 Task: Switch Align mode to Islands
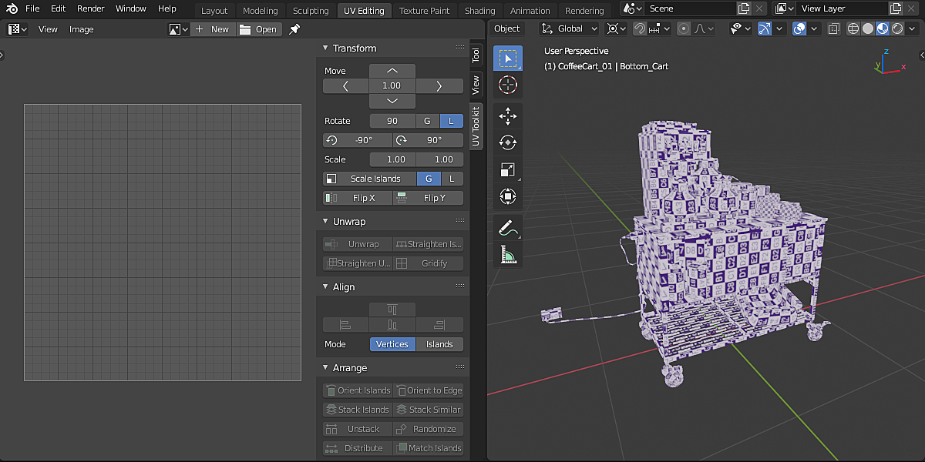pyautogui.click(x=439, y=344)
